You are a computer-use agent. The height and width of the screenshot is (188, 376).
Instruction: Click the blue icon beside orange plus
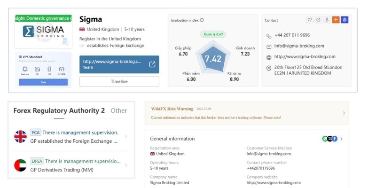[345, 20]
